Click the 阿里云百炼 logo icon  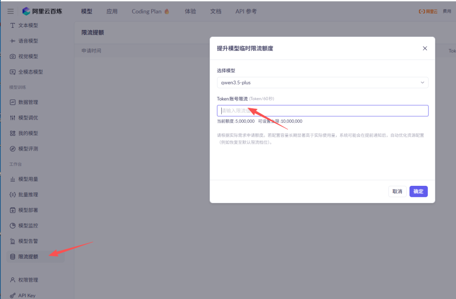pyautogui.click(x=26, y=11)
